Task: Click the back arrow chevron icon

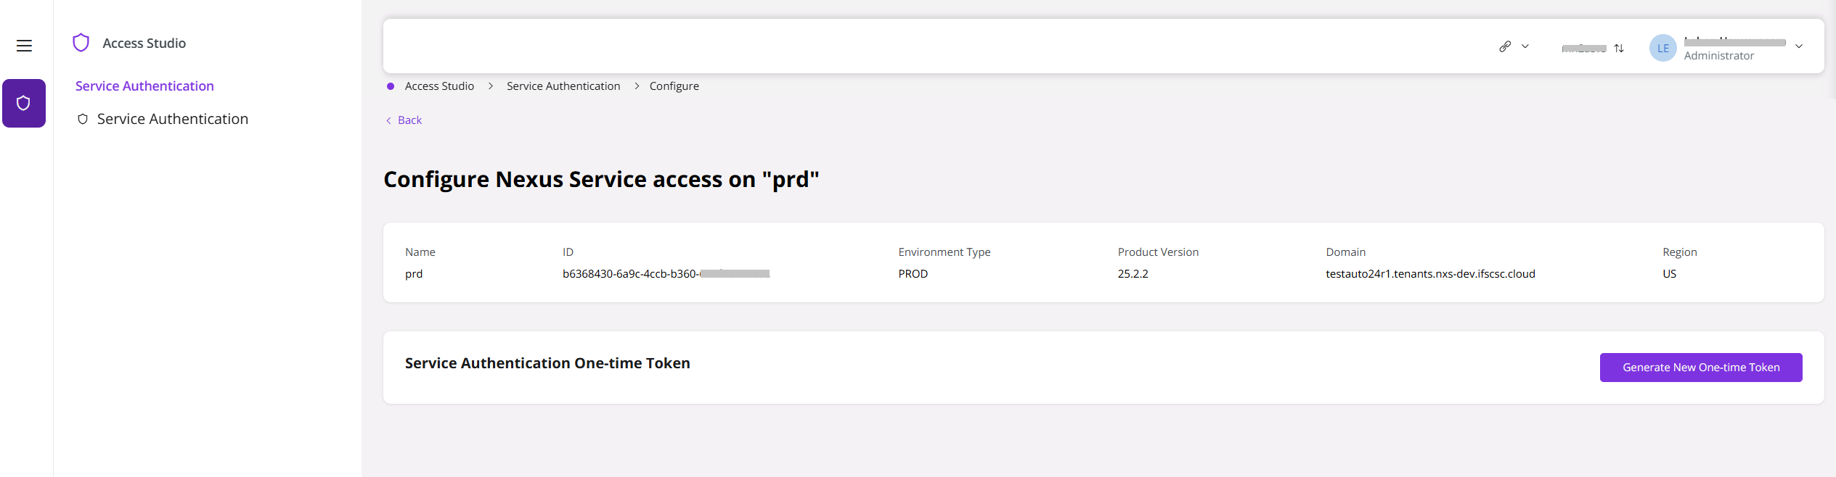Action: [x=388, y=120]
